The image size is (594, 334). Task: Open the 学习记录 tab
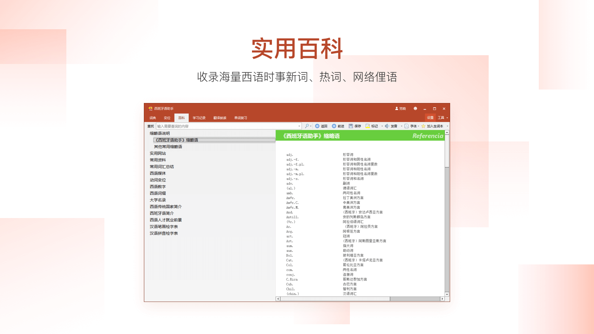click(x=199, y=118)
